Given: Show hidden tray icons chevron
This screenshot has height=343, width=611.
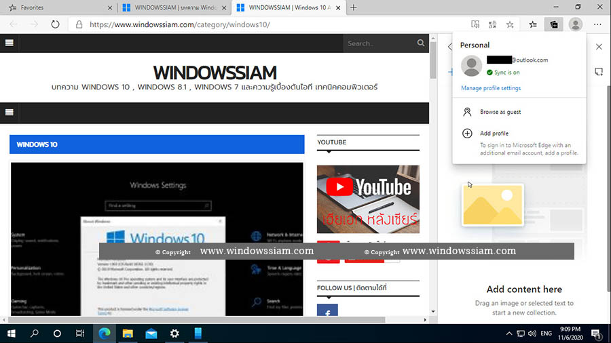Looking at the screenshot, I should click(x=509, y=334).
